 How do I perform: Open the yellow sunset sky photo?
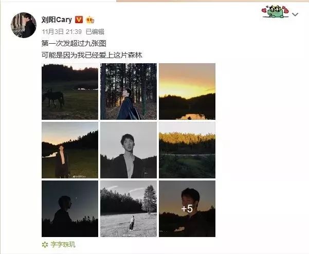click(187, 92)
